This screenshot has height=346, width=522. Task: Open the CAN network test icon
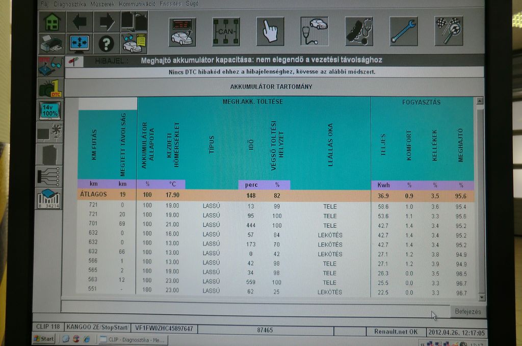[x=226, y=32]
